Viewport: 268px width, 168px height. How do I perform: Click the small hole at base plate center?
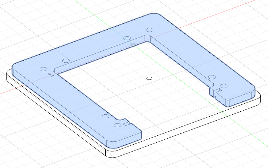149,78
